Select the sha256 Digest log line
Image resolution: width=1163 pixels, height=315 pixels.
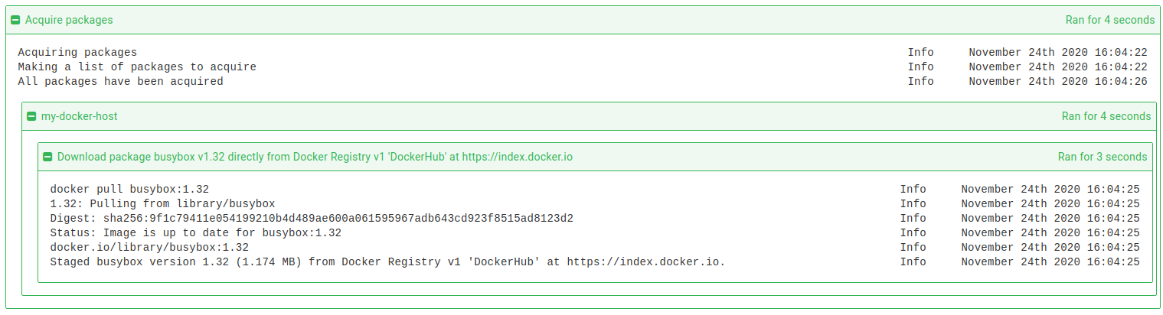click(312, 218)
